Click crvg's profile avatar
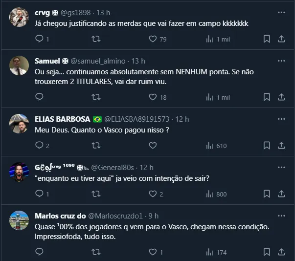 19,17
